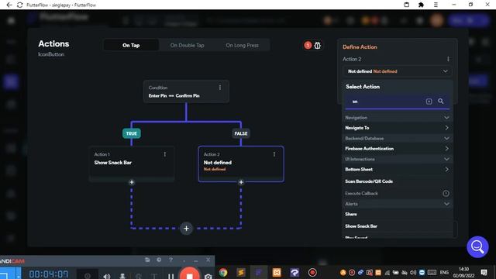Screen dimensions: 496x279
Task: Click the TRUE branch label
Action: tap(131, 133)
